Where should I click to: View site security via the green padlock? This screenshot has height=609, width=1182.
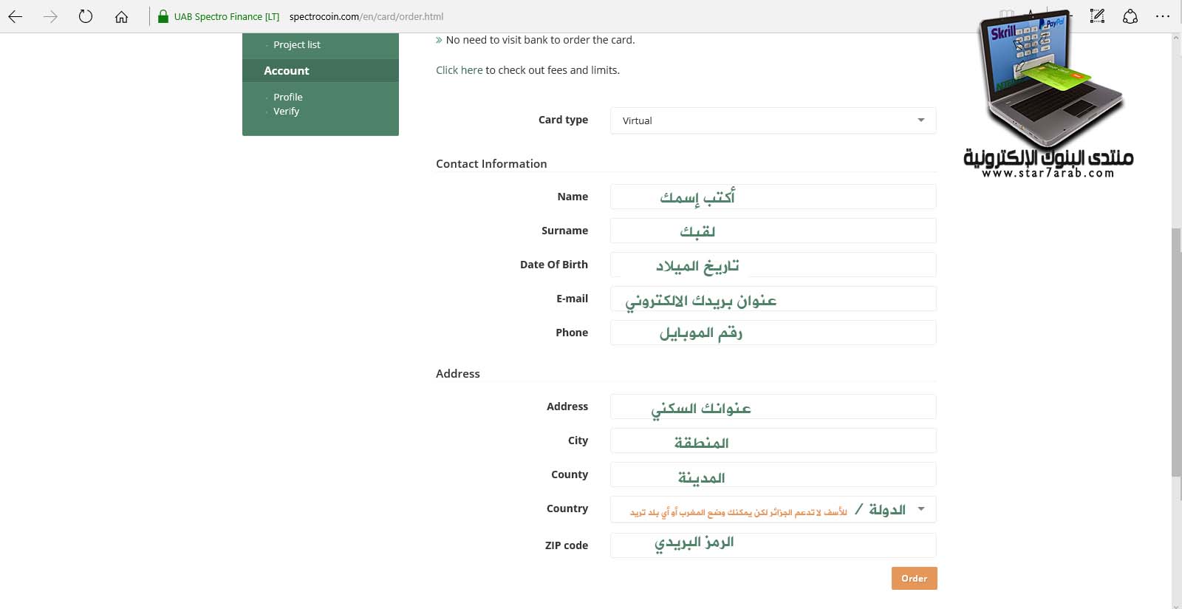pos(163,16)
